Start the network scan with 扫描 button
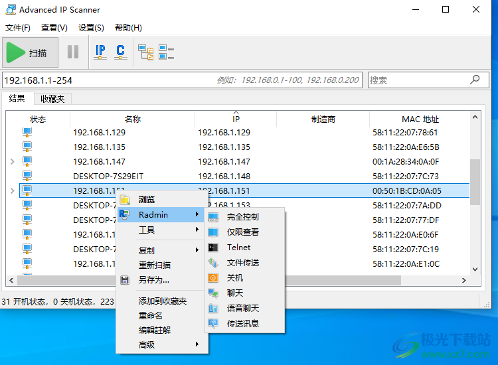The height and width of the screenshot is (365, 498). pyautogui.click(x=30, y=52)
